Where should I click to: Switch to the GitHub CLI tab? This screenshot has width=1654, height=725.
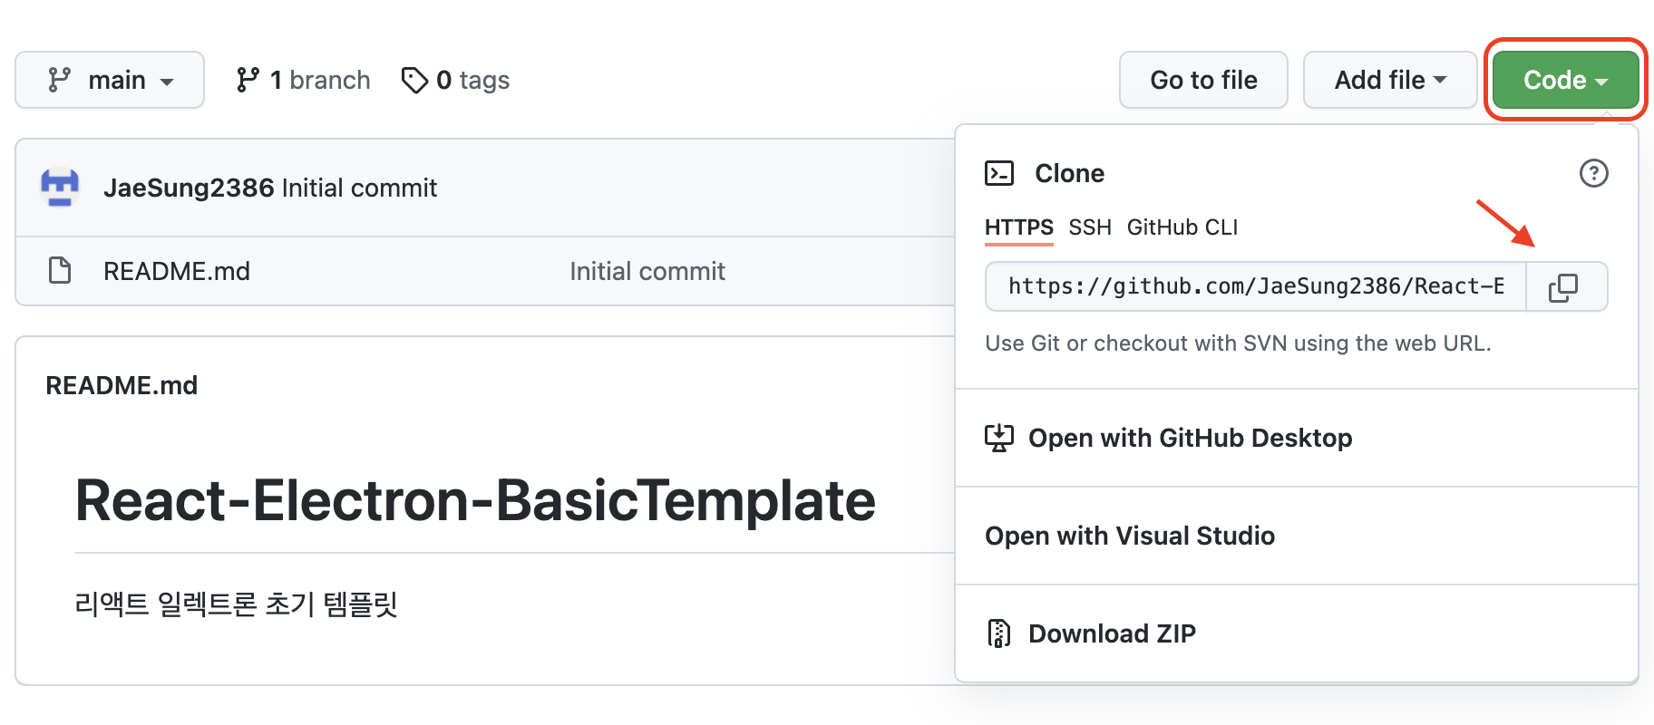[1182, 227]
